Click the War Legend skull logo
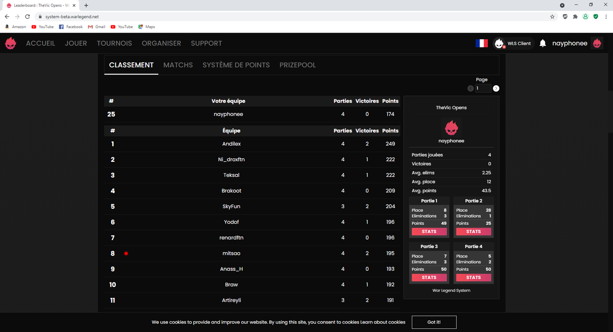 pyautogui.click(x=11, y=43)
